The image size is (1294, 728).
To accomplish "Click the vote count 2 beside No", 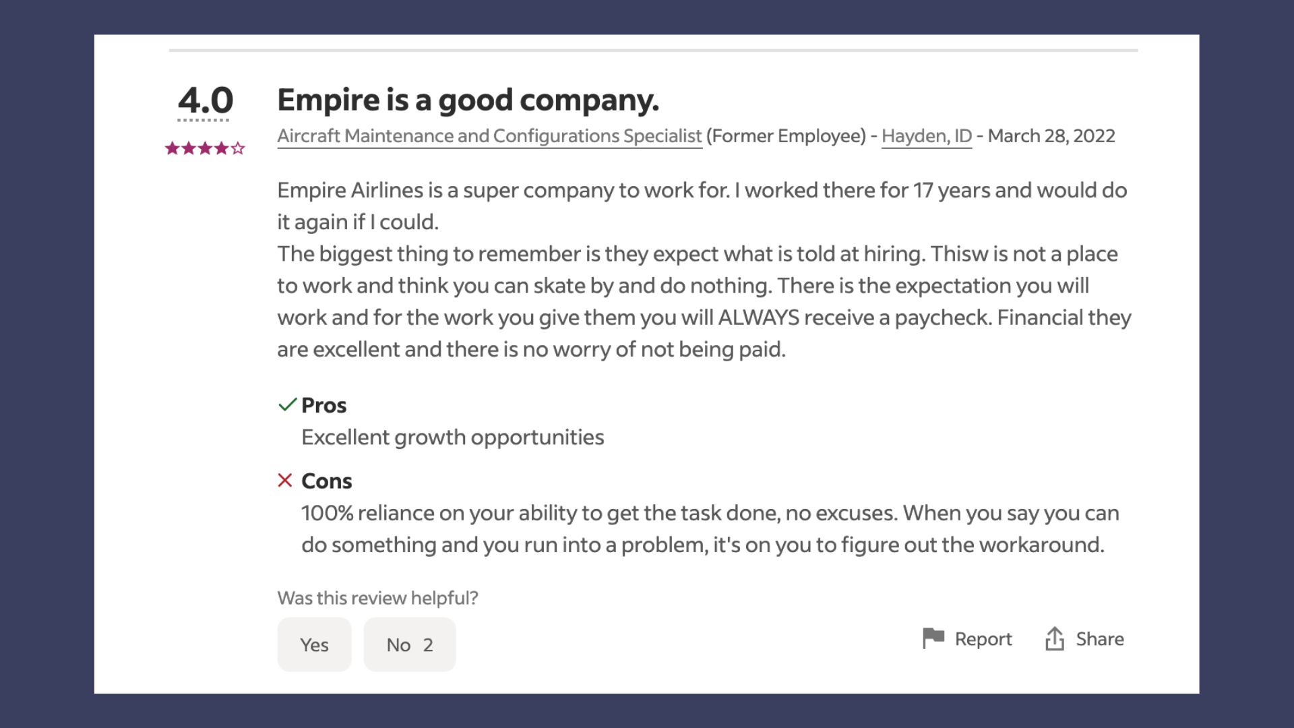I will [x=428, y=645].
